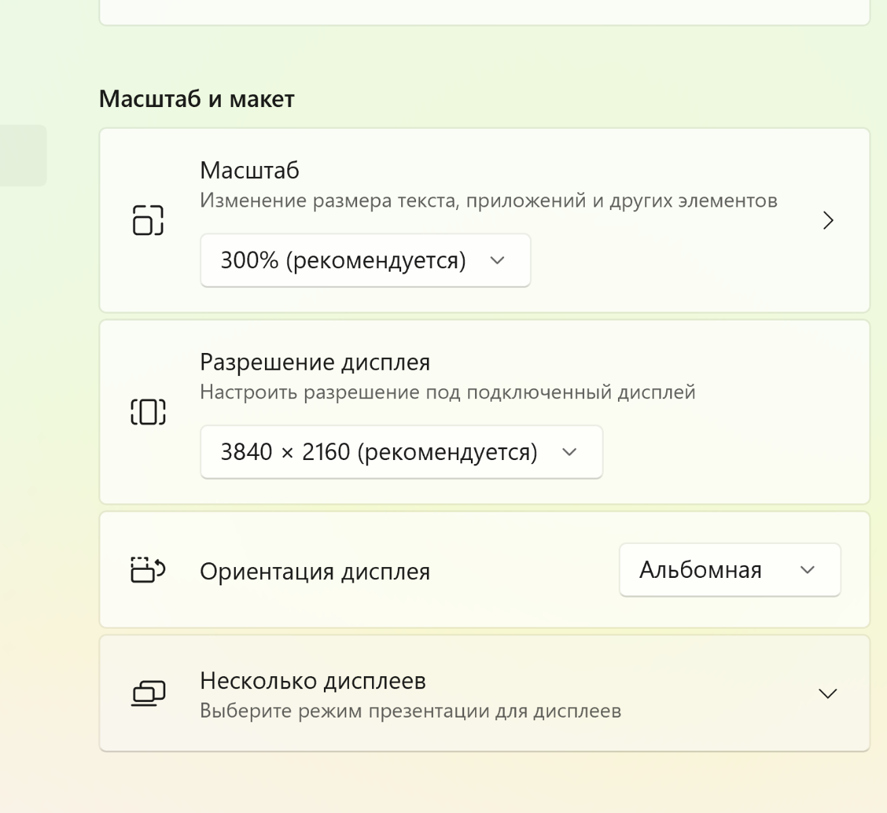This screenshot has height=813, width=887.
Task: Open the 3840 × 2160 resolution dropdown
Action: click(401, 452)
